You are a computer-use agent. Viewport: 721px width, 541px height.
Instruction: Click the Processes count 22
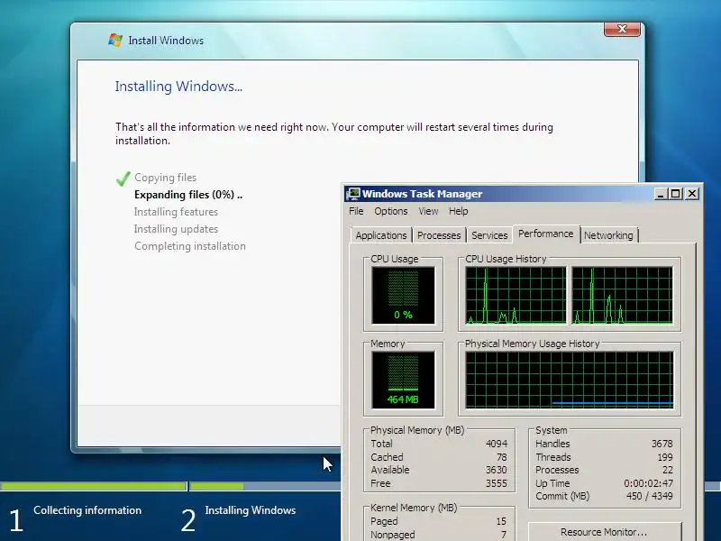[x=668, y=470]
